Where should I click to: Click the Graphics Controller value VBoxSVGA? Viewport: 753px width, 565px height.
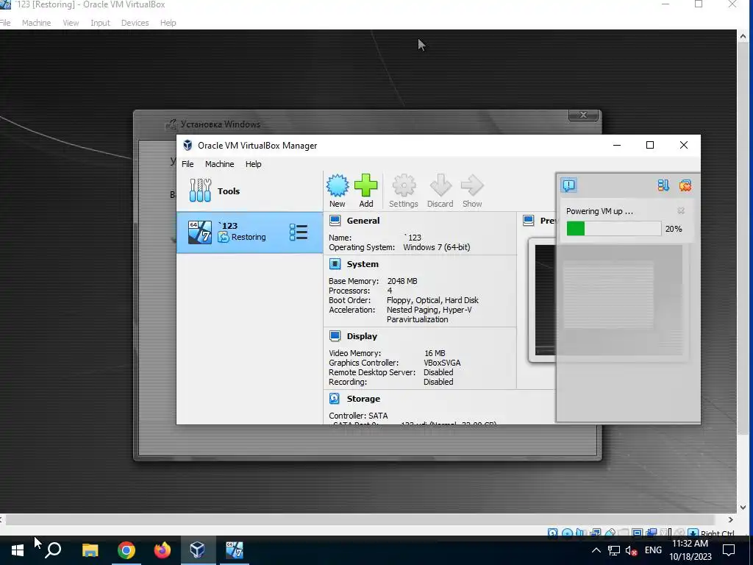click(x=442, y=363)
